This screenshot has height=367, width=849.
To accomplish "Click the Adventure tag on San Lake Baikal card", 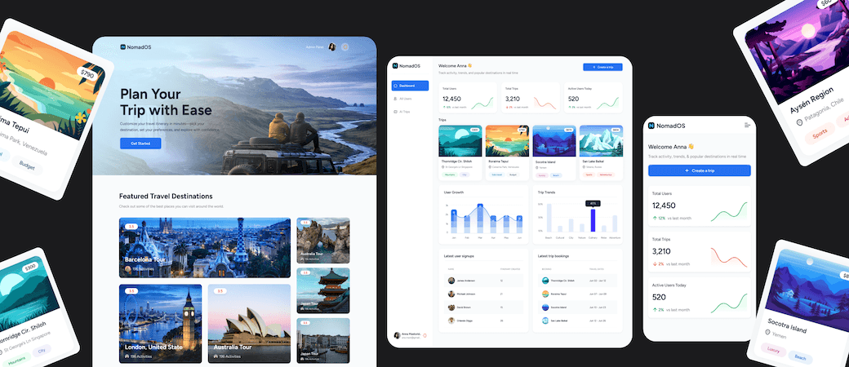I will pyautogui.click(x=606, y=175).
